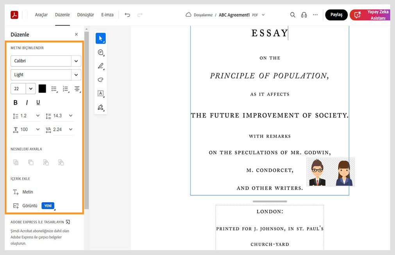Click the Paylaş button
Image resolution: width=395 pixels, height=255 pixels.
[x=336, y=14]
